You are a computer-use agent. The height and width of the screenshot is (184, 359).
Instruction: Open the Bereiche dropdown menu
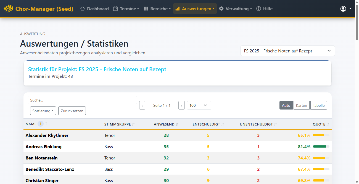tap(157, 9)
